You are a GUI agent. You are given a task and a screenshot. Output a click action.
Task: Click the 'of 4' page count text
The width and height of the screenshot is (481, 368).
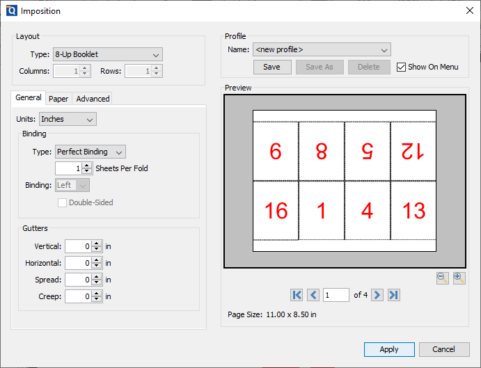tap(361, 295)
